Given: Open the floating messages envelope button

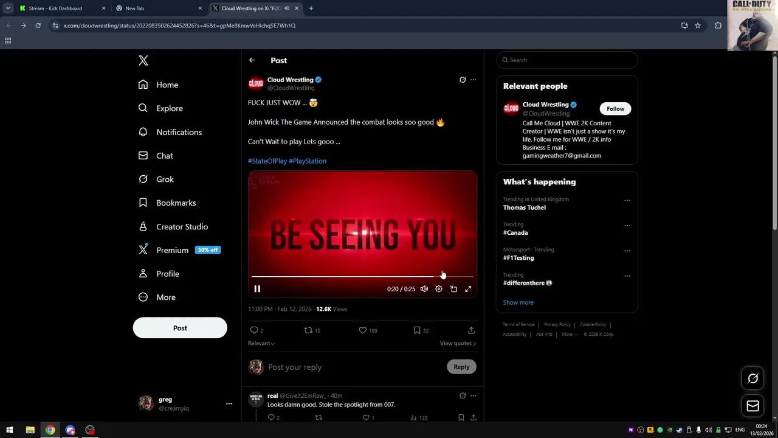Looking at the screenshot, I should (x=752, y=406).
